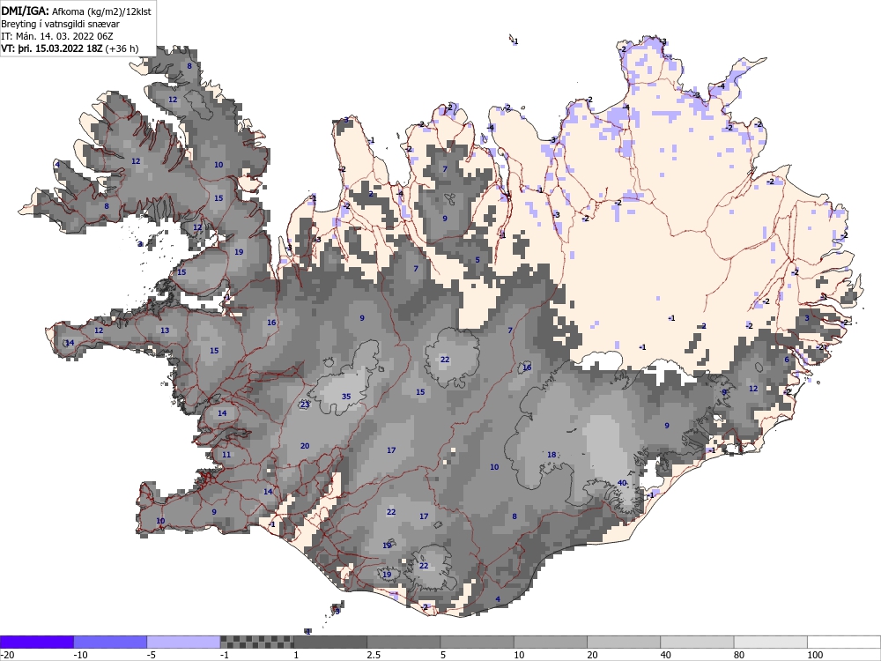Click the map value "20" in the southwest interior
The image size is (881, 661).
click(x=305, y=446)
